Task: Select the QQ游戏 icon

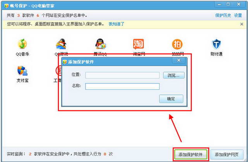Action: (61, 44)
